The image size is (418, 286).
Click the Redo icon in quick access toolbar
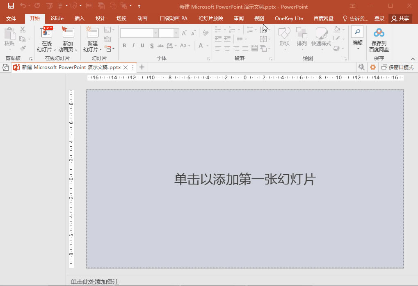click(x=37, y=6)
